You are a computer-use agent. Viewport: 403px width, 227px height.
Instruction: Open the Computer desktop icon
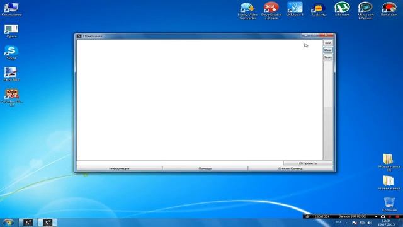pyautogui.click(x=11, y=9)
